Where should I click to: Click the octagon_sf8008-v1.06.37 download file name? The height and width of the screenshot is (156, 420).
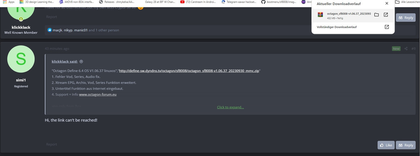(x=349, y=14)
